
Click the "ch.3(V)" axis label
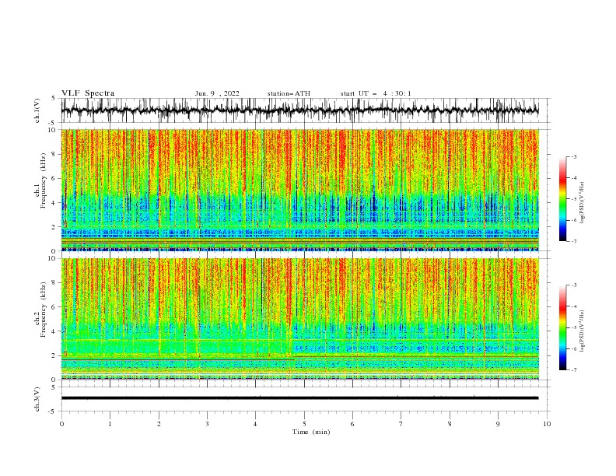(37, 399)
